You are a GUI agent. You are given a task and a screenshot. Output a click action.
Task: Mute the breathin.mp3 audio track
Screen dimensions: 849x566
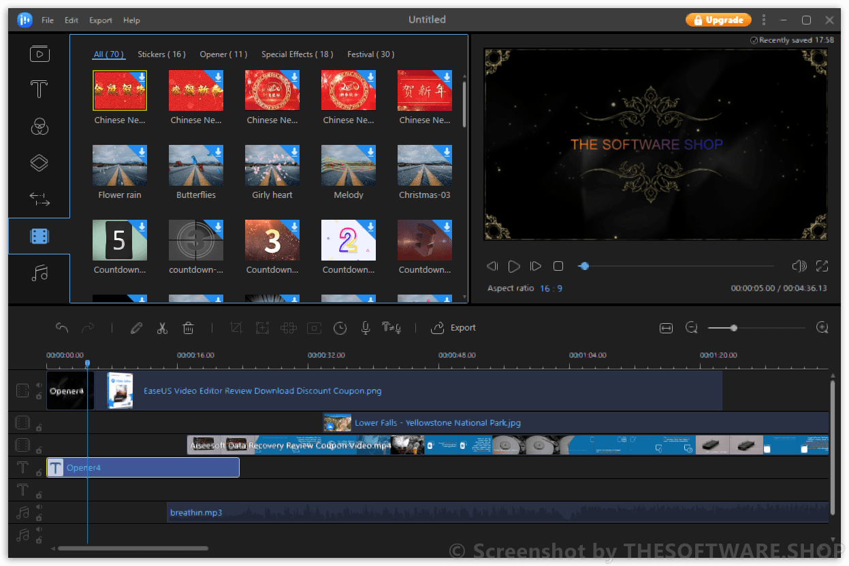coord(39,505)
